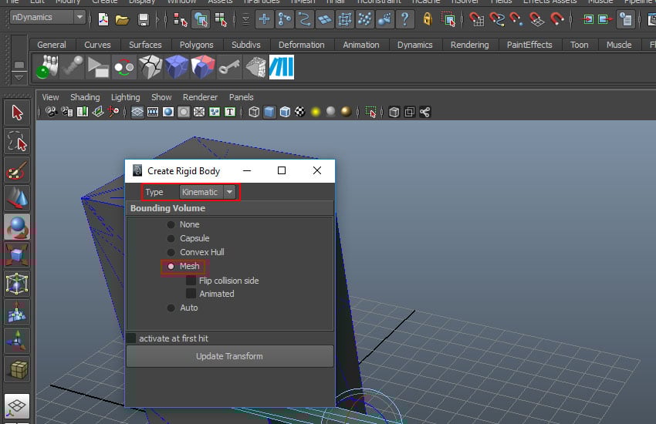
Task: Collapse the Bounding Volume section
Action: [167, 208]
